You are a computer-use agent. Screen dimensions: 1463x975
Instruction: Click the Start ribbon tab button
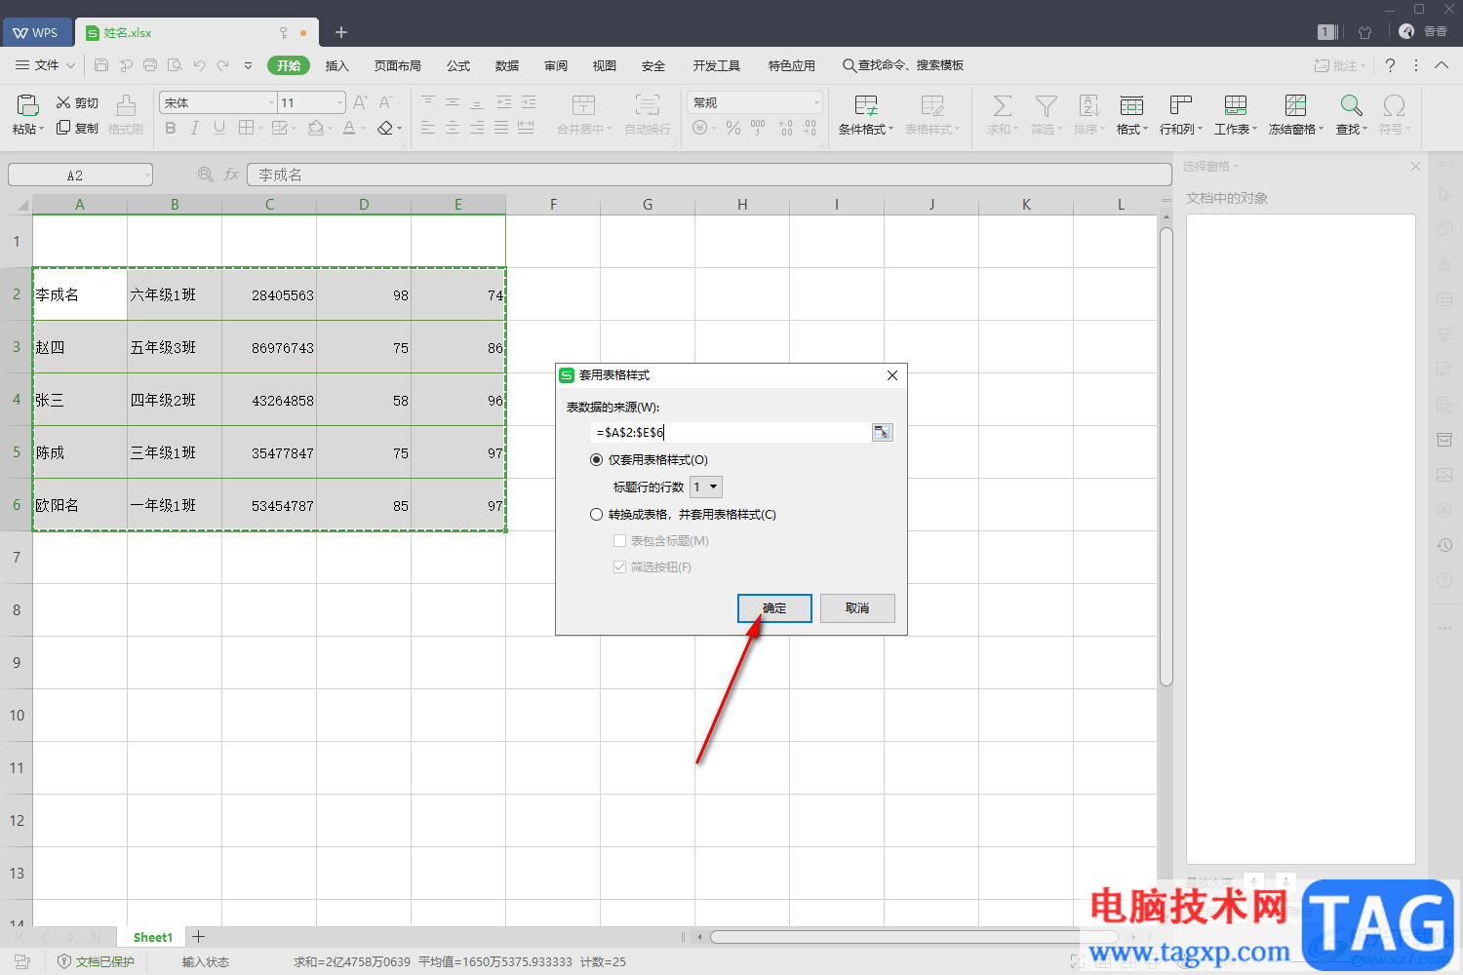coord(289,65)
